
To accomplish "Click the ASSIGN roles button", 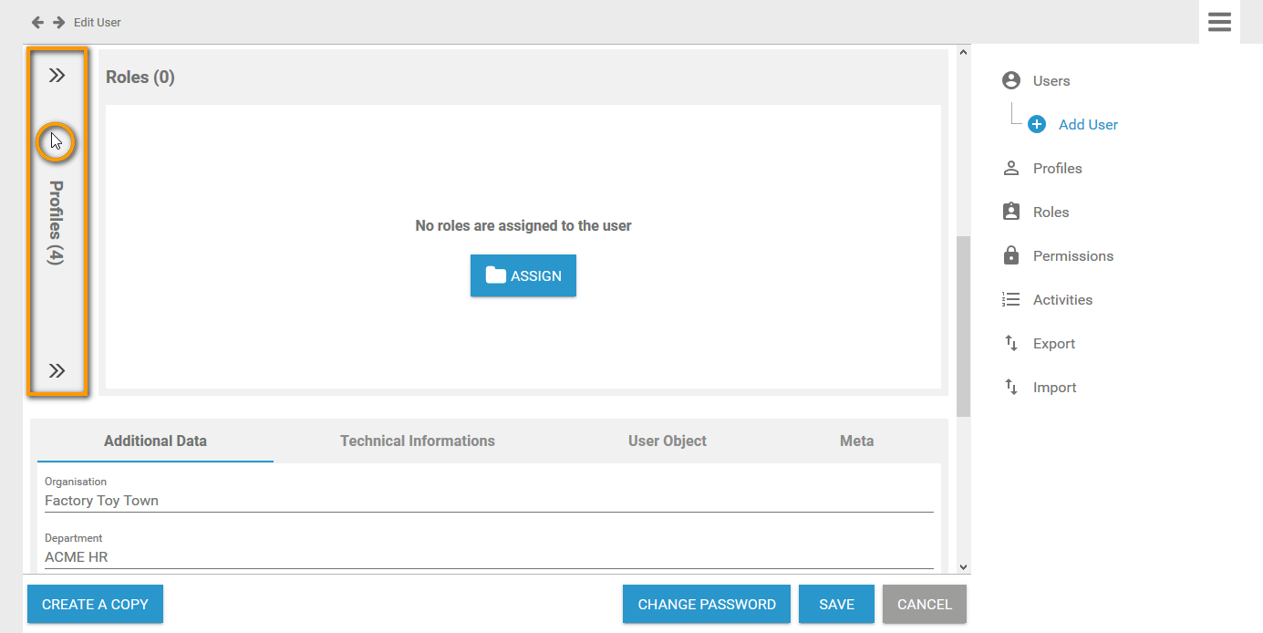I will click(x=523, y=275).
